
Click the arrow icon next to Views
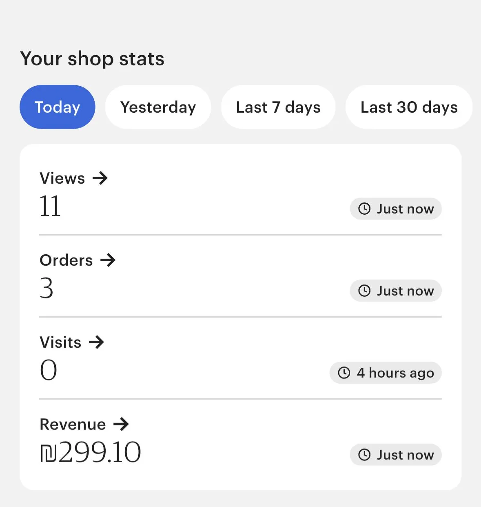coord(100,178)
